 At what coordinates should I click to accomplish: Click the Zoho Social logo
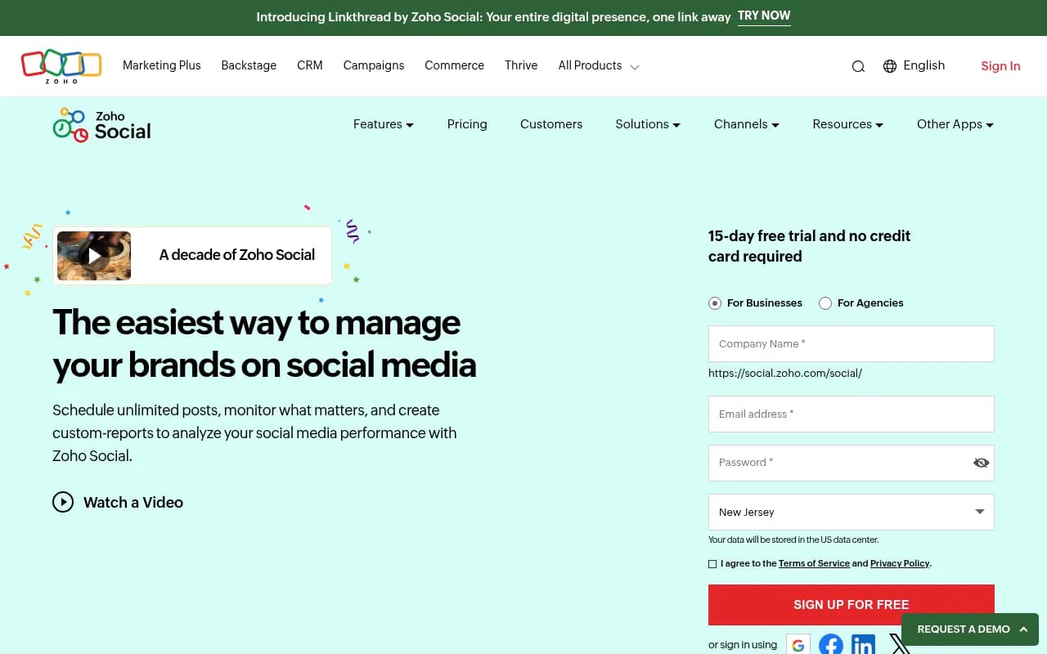101,124
